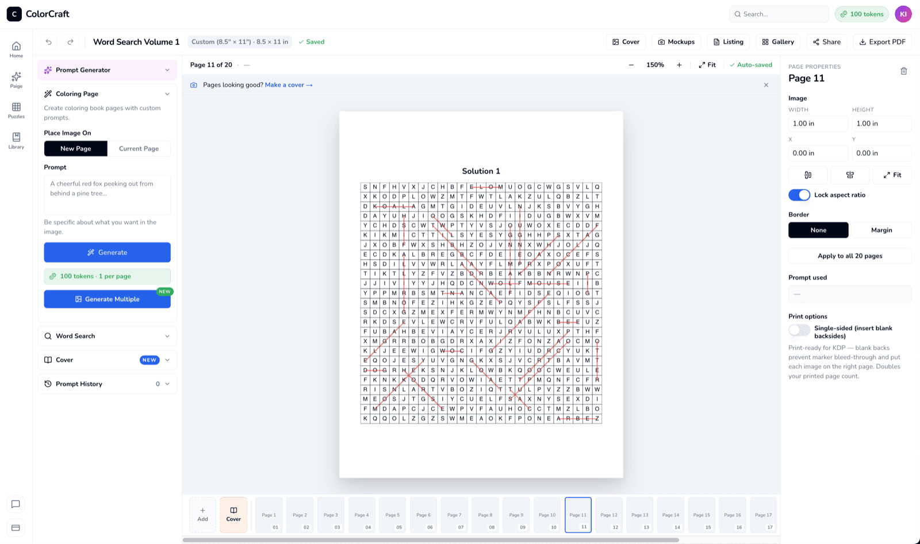Click the project title Word Search Volume 1

(136, 42)
